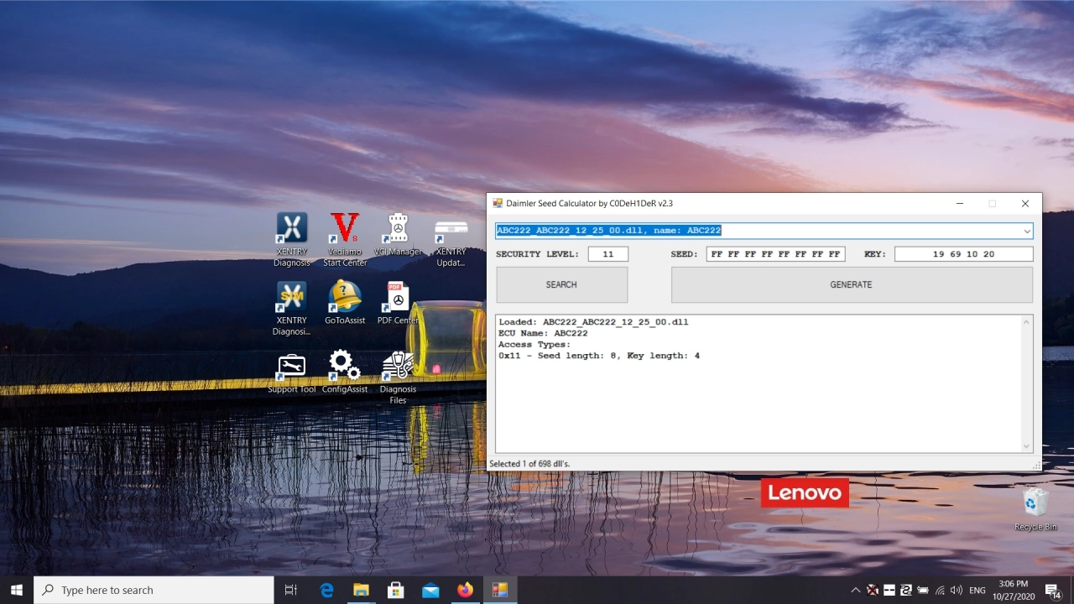The image size is (1074, 604).
Task: Select Daimler Seed Calculator taskbar icon
Action: 499,590
